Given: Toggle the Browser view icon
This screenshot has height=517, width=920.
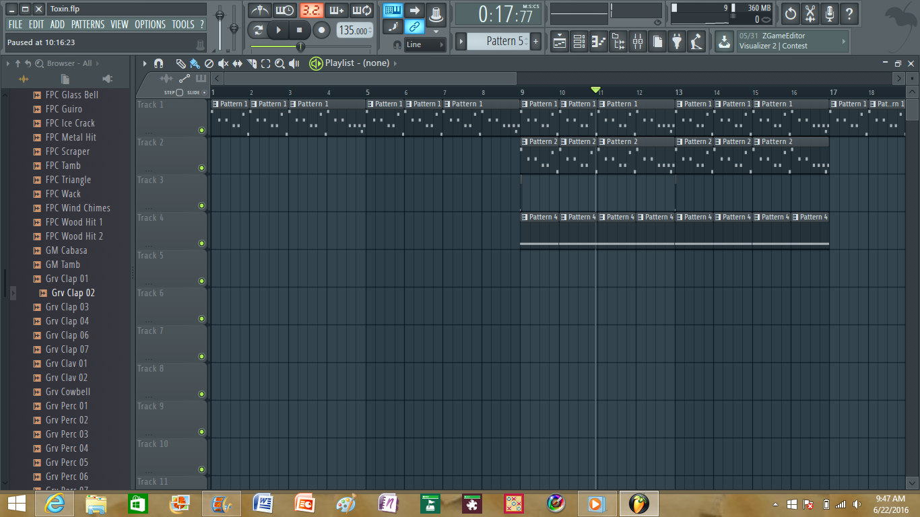Looking at the screenshot, I should [618, 42].
